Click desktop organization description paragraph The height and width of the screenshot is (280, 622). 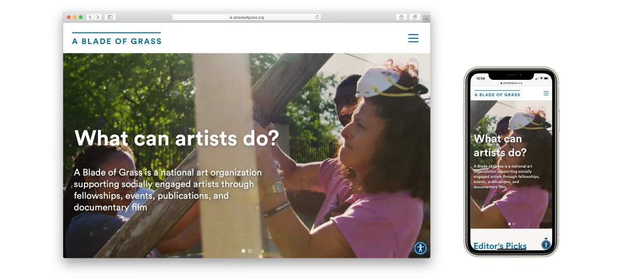pyautogui.click(x=167, y=190)
